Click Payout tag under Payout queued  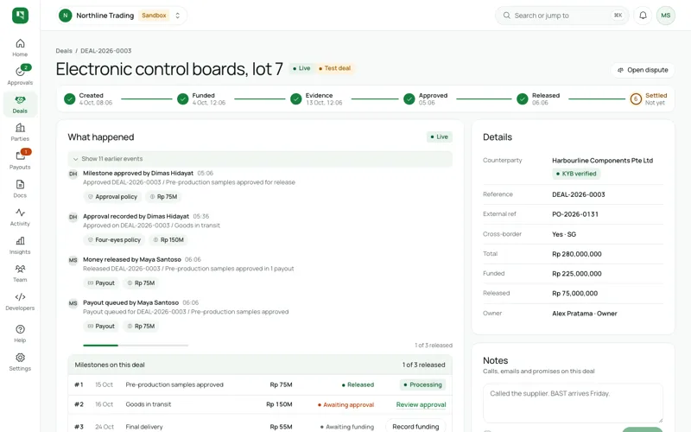coord(101,327)
